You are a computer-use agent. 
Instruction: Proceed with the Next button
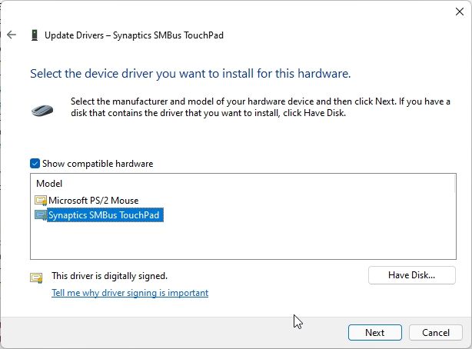point(374,333)
